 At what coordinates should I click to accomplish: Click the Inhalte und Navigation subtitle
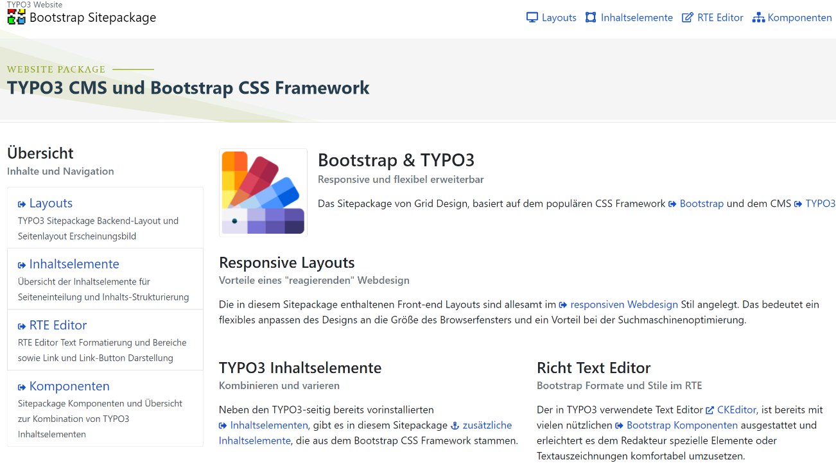point(60,171)
